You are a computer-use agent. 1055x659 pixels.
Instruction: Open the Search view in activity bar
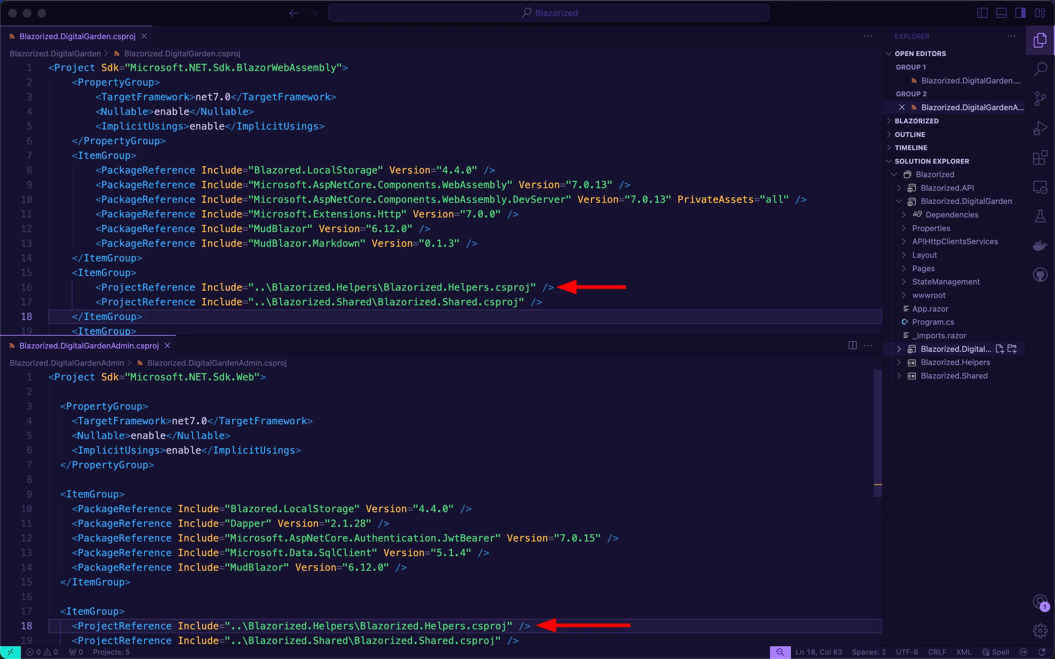pyautogui.click(x=1040, y=69)
